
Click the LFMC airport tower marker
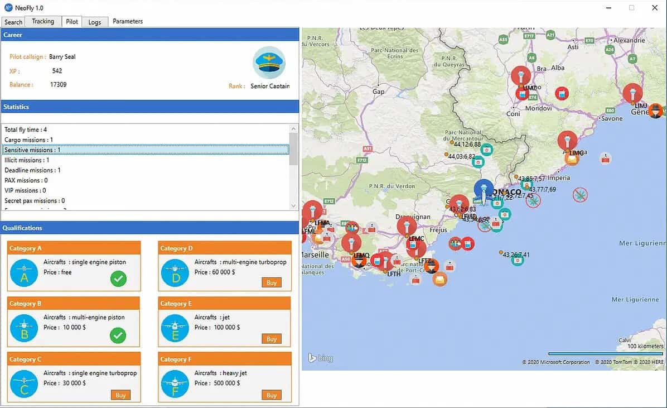coord(407,226)
